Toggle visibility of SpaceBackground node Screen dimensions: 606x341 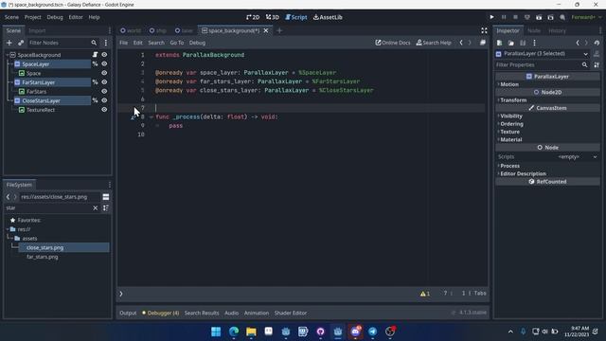(x=104, y=55)
